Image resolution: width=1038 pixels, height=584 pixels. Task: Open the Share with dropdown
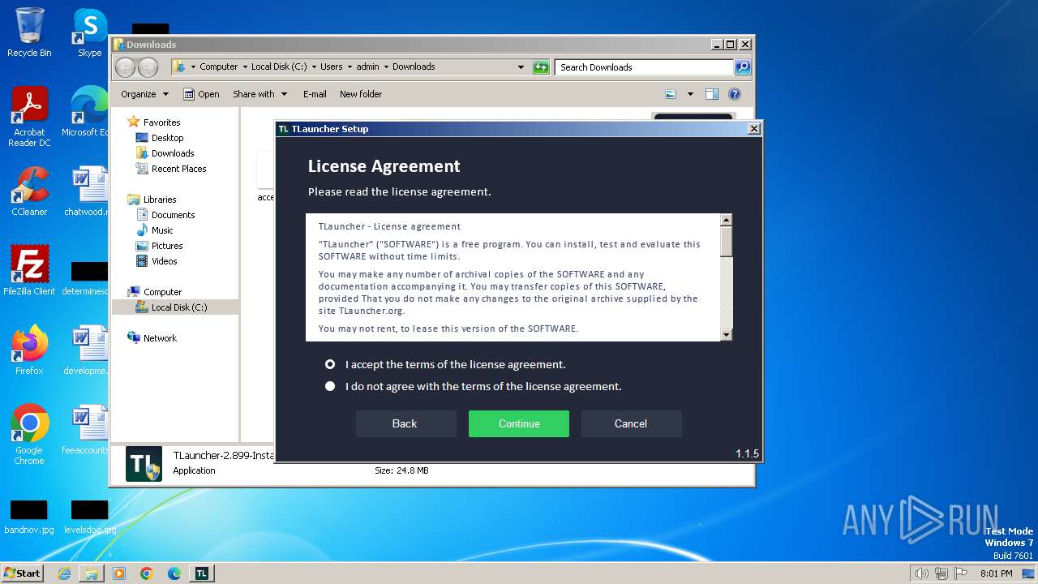click(x=259, y=94)
